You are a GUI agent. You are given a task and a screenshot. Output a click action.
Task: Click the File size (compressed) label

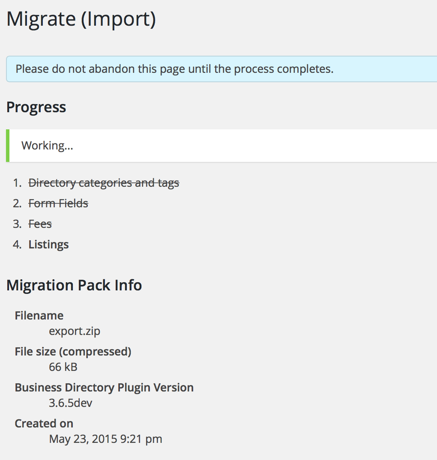tap(73, 352)
